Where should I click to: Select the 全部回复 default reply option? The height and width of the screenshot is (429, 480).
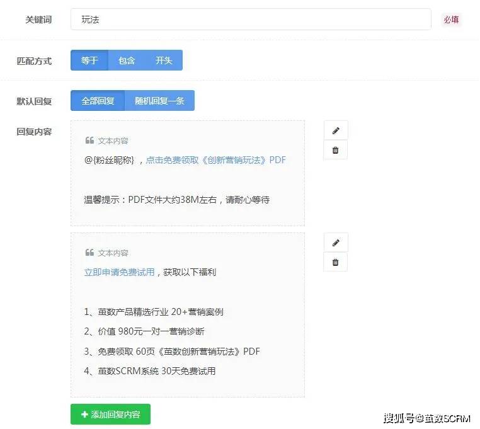[98, 101]
